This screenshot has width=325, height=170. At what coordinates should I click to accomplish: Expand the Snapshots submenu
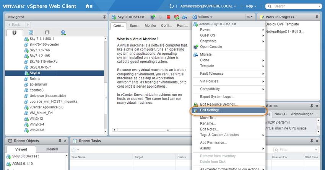point(208,41)
